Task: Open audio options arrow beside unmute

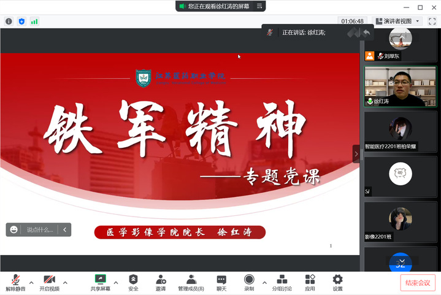Action: pos(31,283)
